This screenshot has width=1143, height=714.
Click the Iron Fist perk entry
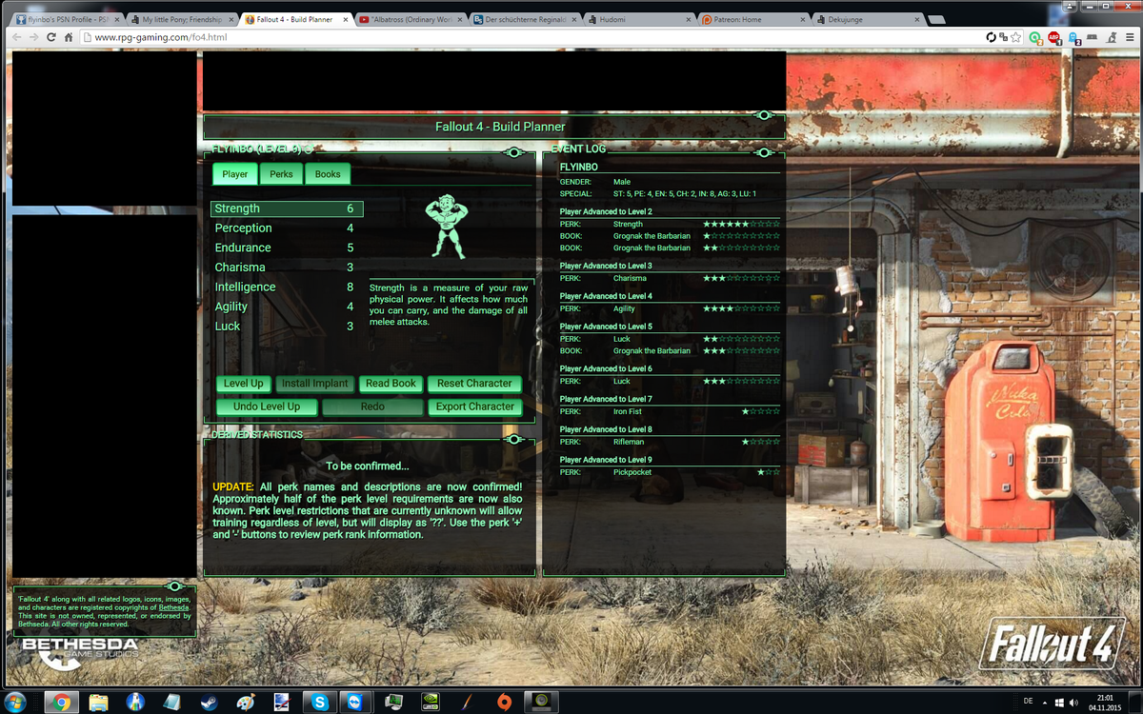(x=670, y=411)
